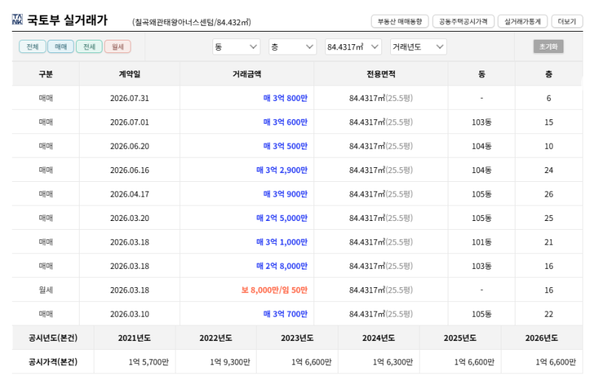Viewport: 590px width, 380px height.
Task: Click 전용면적 column header
Action: point(381,74)
